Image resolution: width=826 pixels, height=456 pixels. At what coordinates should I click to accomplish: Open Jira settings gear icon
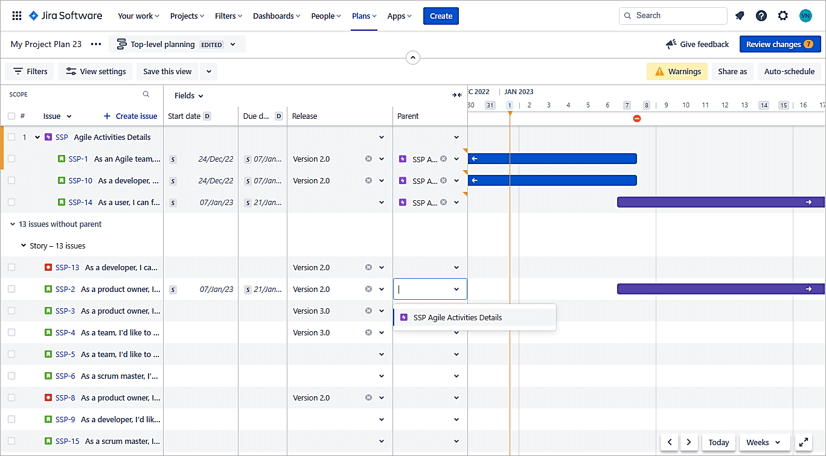click(783, 16)
